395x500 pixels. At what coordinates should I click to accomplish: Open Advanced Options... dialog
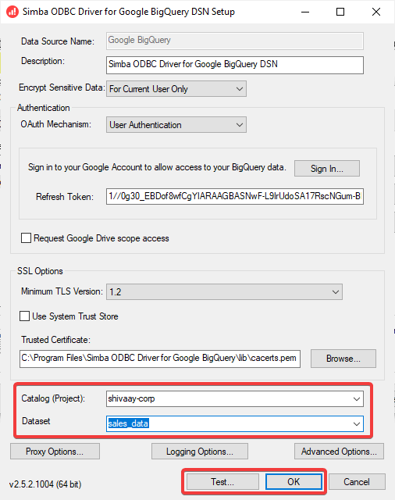[x=339, y=452]
